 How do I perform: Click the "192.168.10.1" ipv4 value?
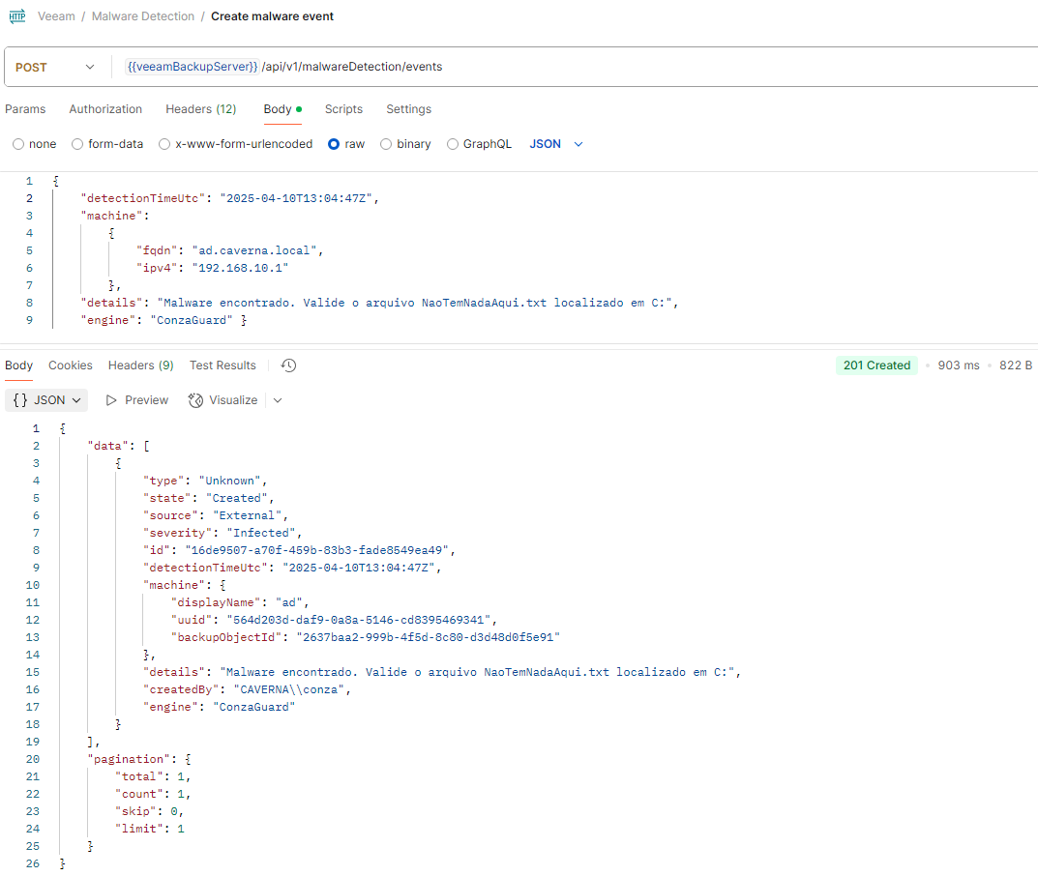tap(240, 267)
